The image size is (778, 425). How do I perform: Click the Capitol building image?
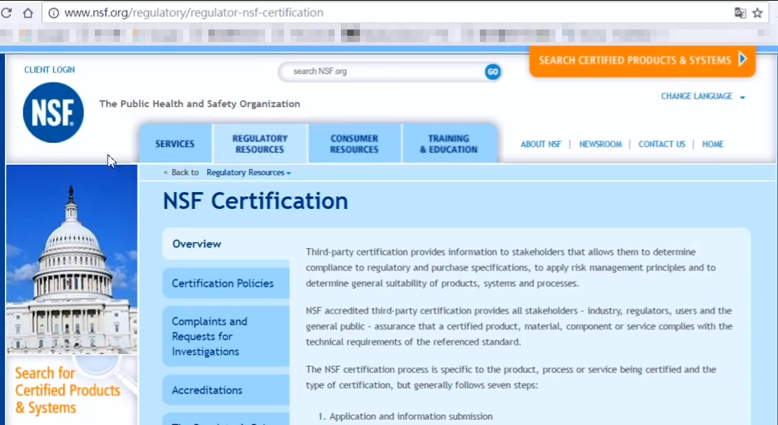(x=72, y=259)
